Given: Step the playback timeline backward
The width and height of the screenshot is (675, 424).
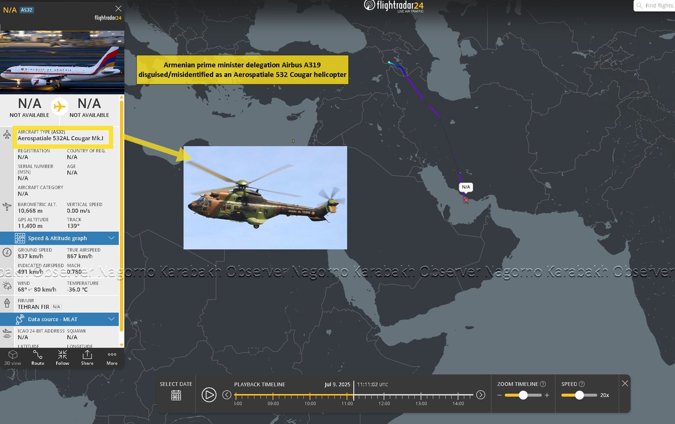Looking at the screenshot, I should (x=227, y=395).
